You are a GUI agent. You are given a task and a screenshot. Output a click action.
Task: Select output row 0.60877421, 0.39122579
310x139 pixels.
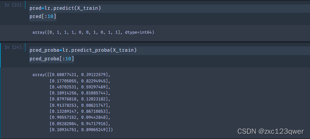(71, 75)
